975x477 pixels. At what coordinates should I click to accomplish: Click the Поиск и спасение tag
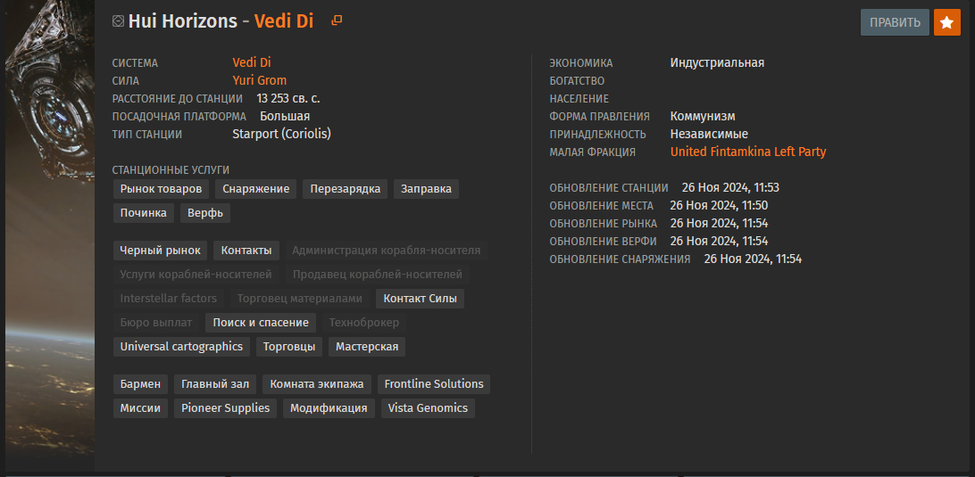[x=261, y=323]
